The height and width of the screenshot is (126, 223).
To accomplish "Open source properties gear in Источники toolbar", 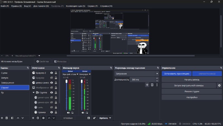I will pos(43,118).
